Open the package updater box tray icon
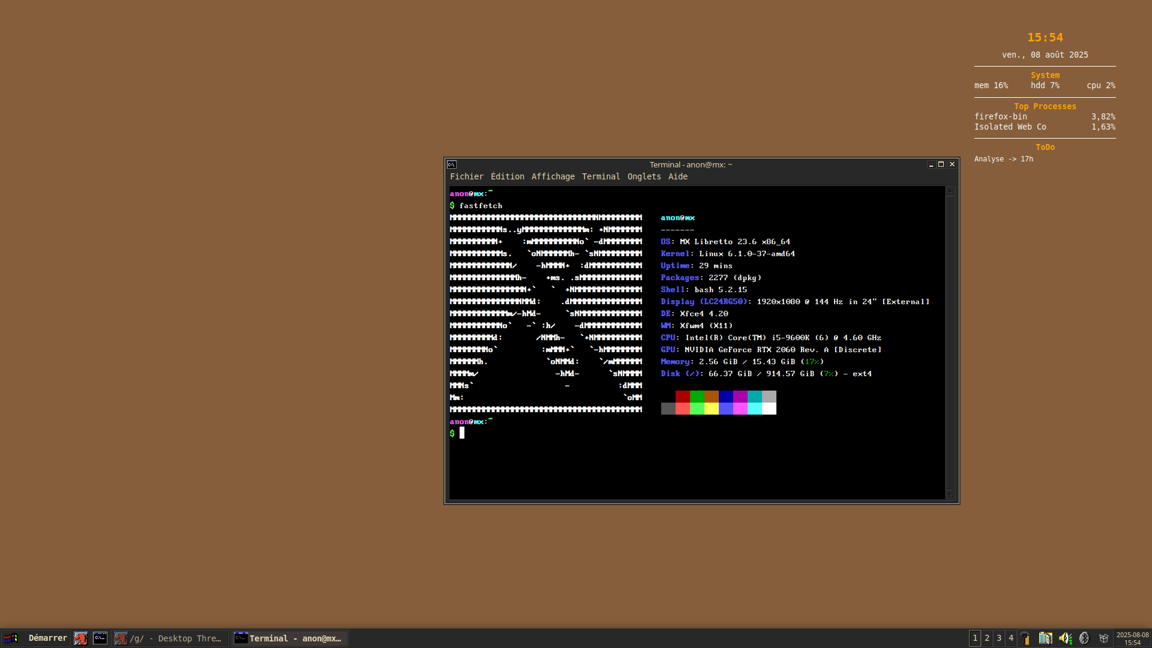 pos(1103,638)
